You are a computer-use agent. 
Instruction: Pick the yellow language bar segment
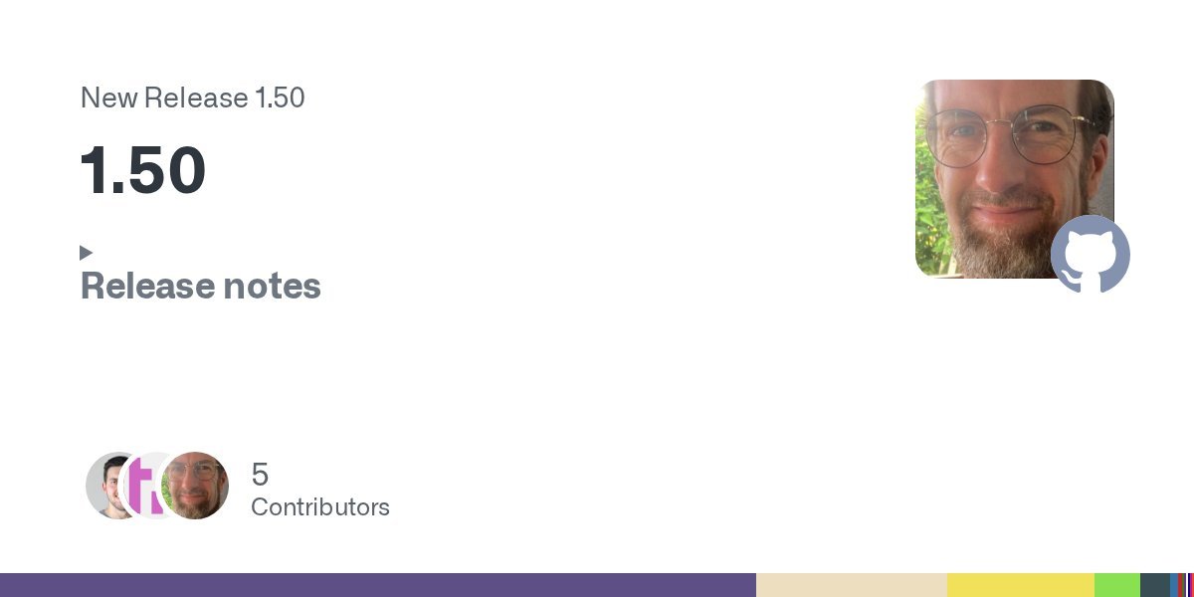coord(1020,585)
